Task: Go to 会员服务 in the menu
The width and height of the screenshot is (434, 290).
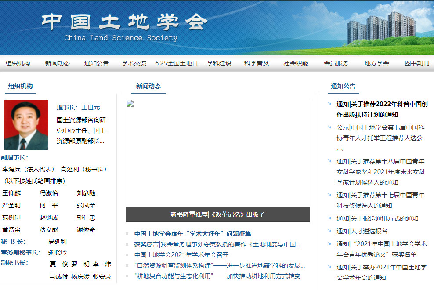Action: click(x=336, y=63)
